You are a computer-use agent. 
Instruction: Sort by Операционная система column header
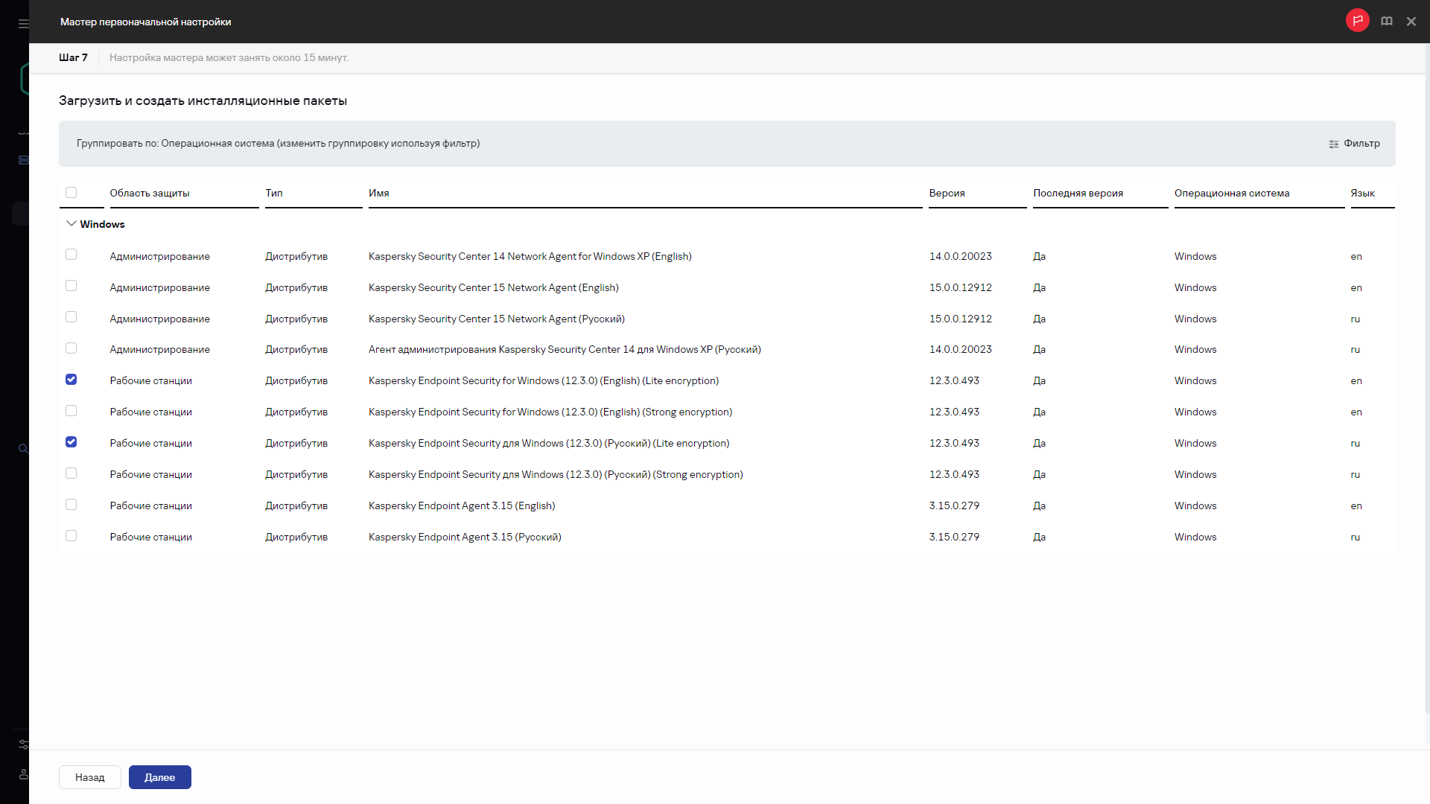point(1231,193)
